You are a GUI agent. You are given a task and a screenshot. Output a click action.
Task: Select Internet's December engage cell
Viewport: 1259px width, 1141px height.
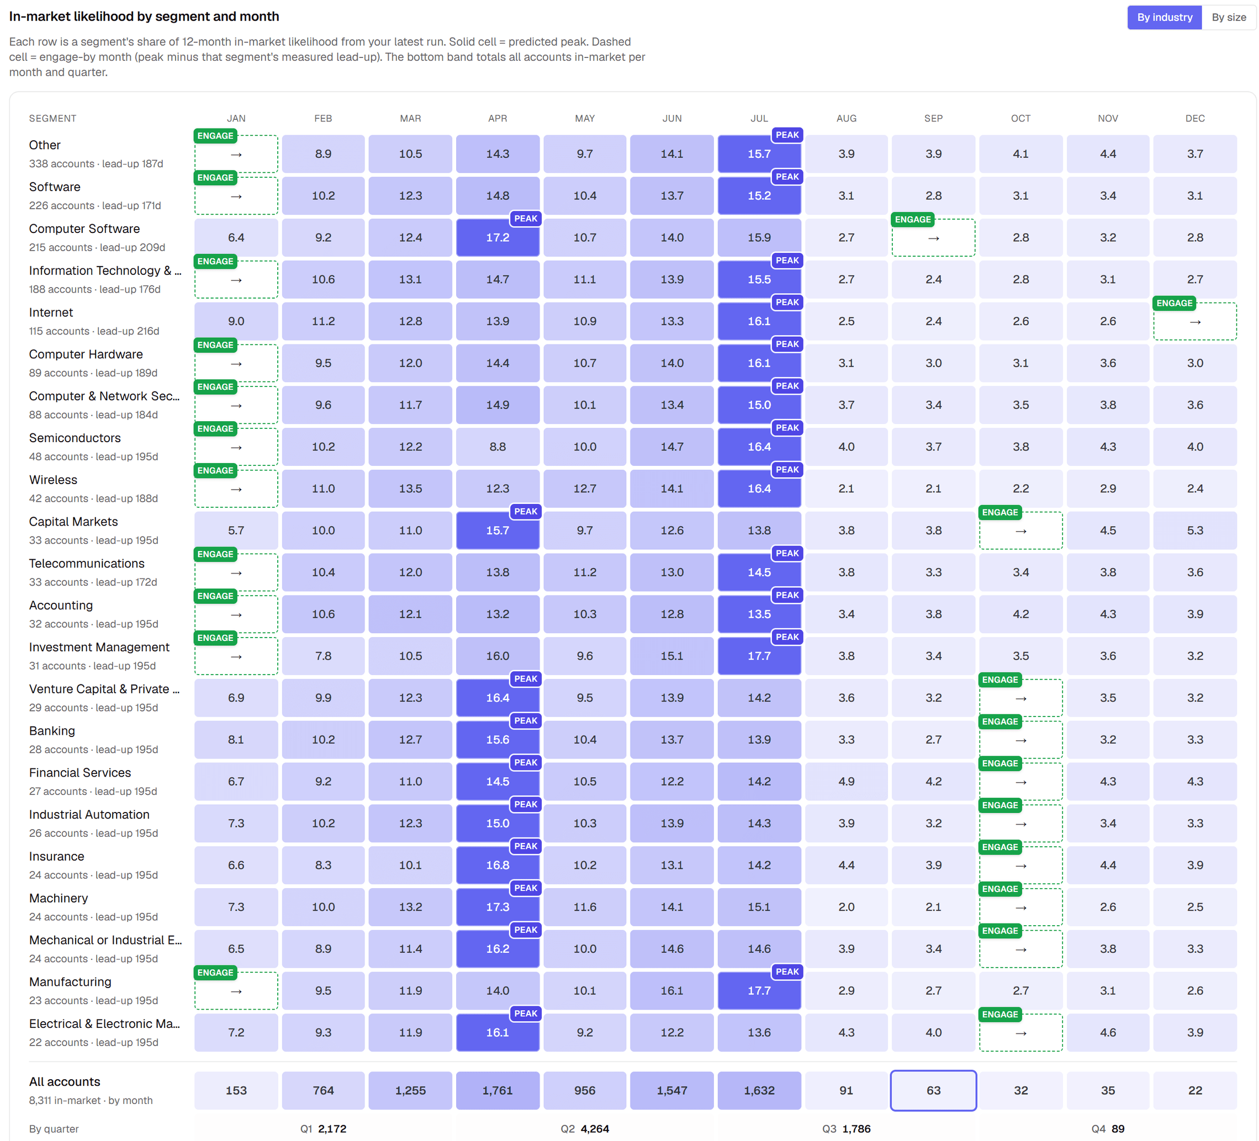[x=1195, y=321]
